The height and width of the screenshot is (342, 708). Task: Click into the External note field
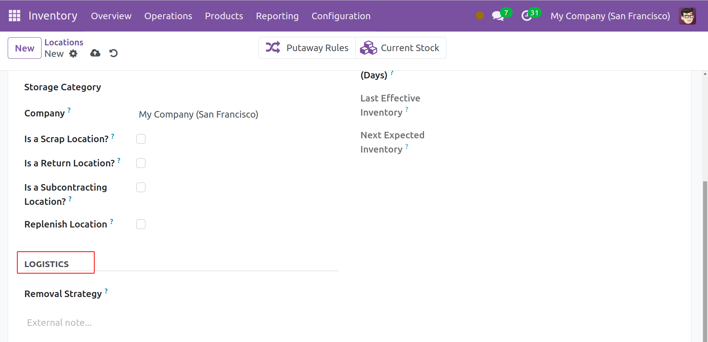(x=154, y=323)
